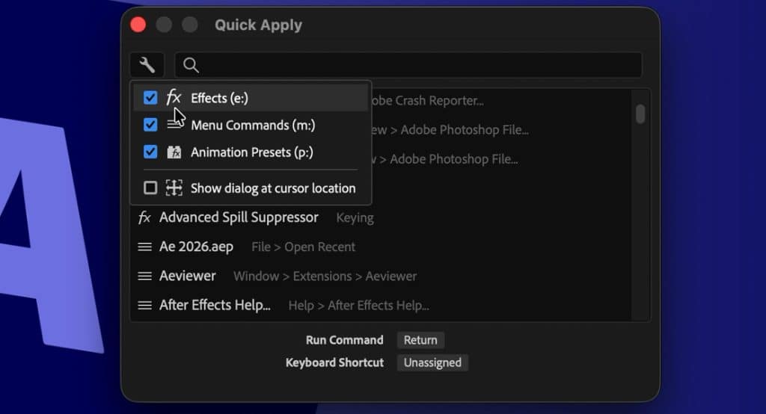The image size is (766, 414).
Task: Open the wrench settings menu
Action: [x=147, y=65]
